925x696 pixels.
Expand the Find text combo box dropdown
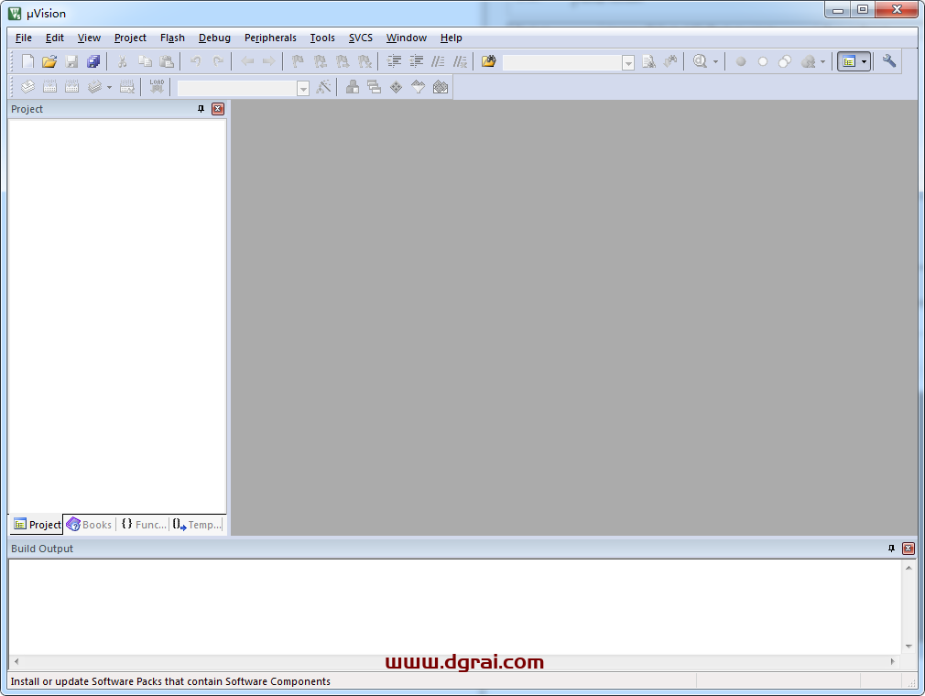pyautogui.click(x=628, y=62)
